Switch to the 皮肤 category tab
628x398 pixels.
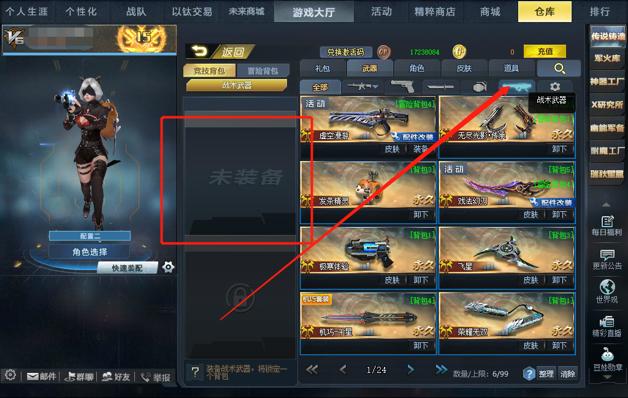point(464,69)
